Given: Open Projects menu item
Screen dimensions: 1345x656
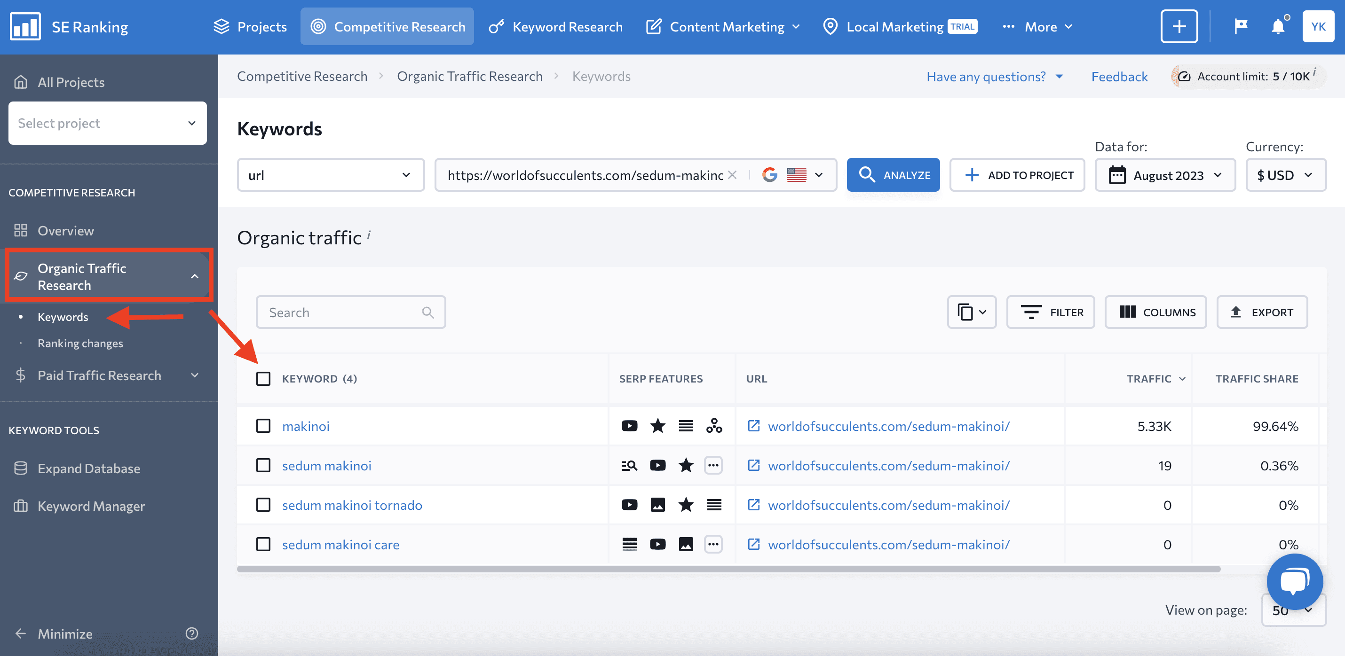Looking at the screenshot, I should tap(250, 26).
